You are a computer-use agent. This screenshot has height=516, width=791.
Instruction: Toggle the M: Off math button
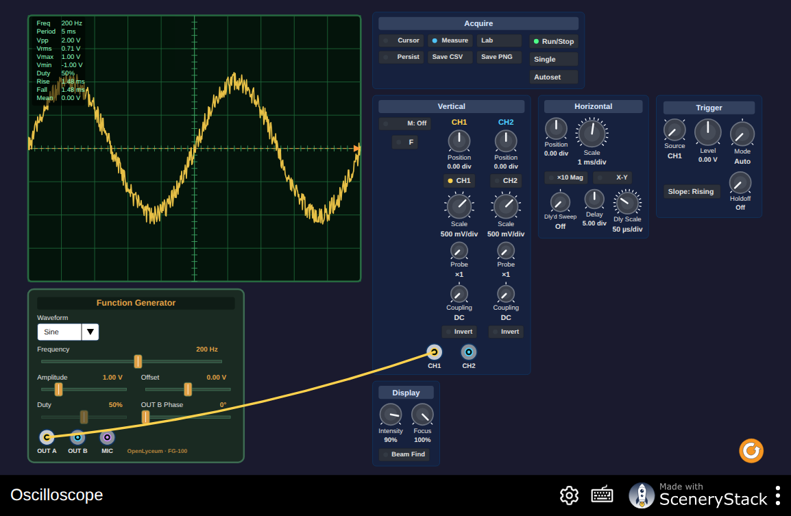[404, 123]
